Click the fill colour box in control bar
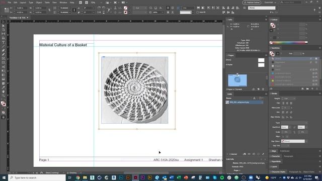The height and width of the screenshot is (181, 322). pos(125,8)
